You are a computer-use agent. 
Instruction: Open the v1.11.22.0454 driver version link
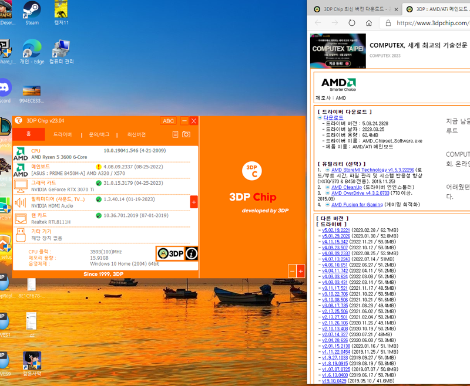click(336, 352)
